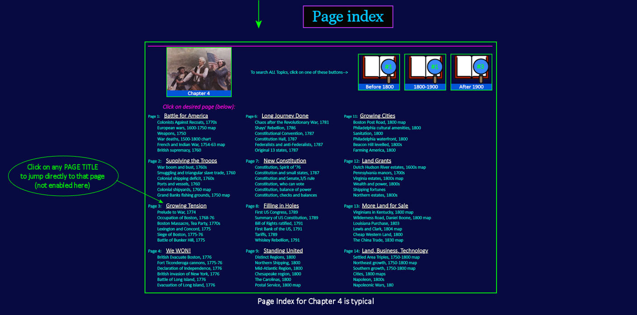Select 'Declaration of Independence, 1776' topic
The width and height of the screenshot is (637, 315).
(x=190, y=269)
